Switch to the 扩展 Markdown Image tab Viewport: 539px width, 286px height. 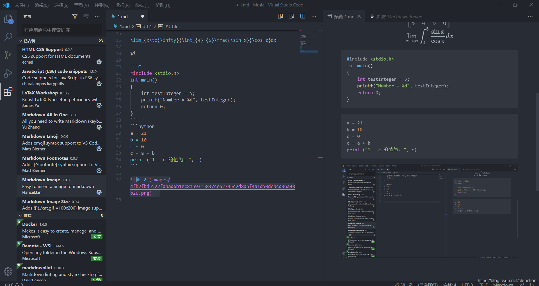pyautogui.click(x=399, y=17)
